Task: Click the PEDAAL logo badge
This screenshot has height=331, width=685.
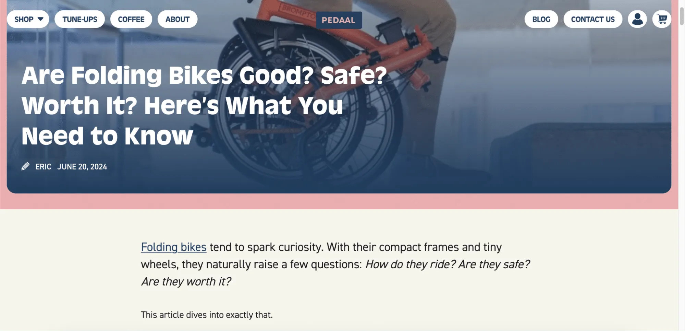Action: click(339, 20)
